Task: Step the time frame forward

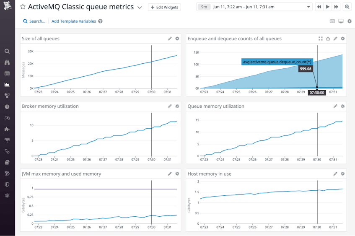Action: [x=336, y=7]
